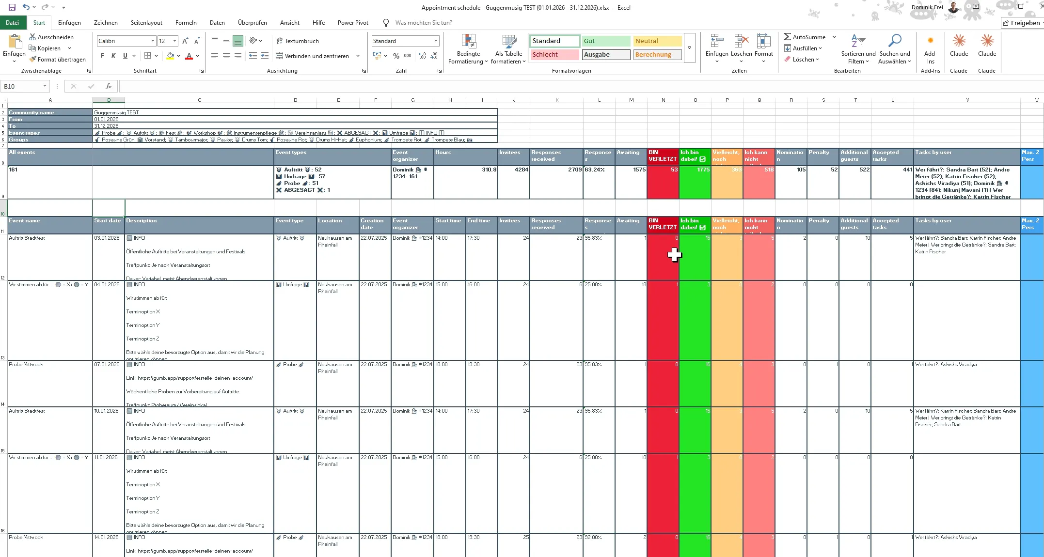Activate the Format übertragen painter
The height and width of the screenshot is (557, 1044).
pos(57,59)
